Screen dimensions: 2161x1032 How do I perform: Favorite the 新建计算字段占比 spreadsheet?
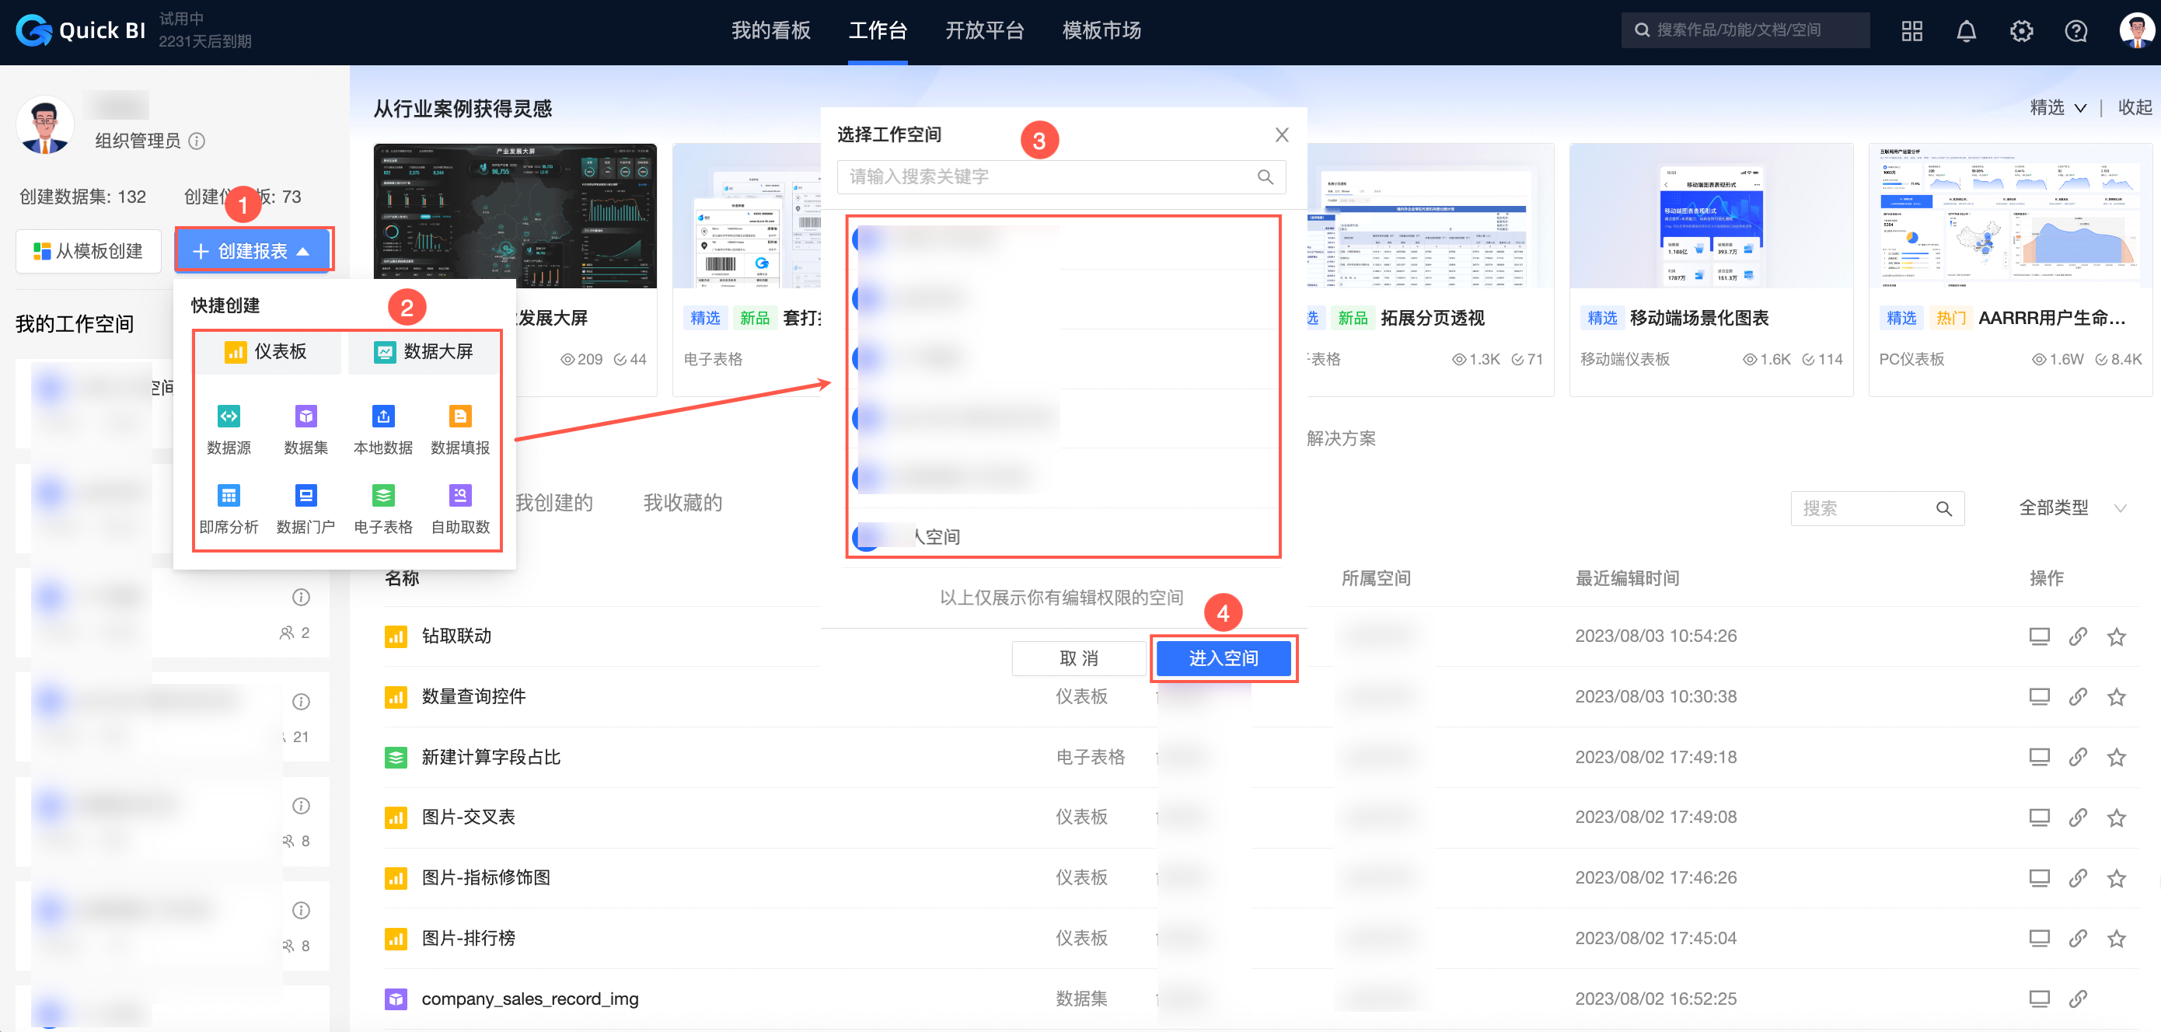coord(2117,756)
